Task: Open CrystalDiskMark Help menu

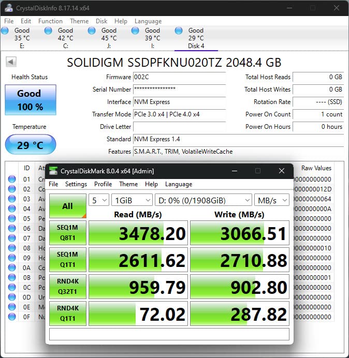Action: tap(151, 184)
